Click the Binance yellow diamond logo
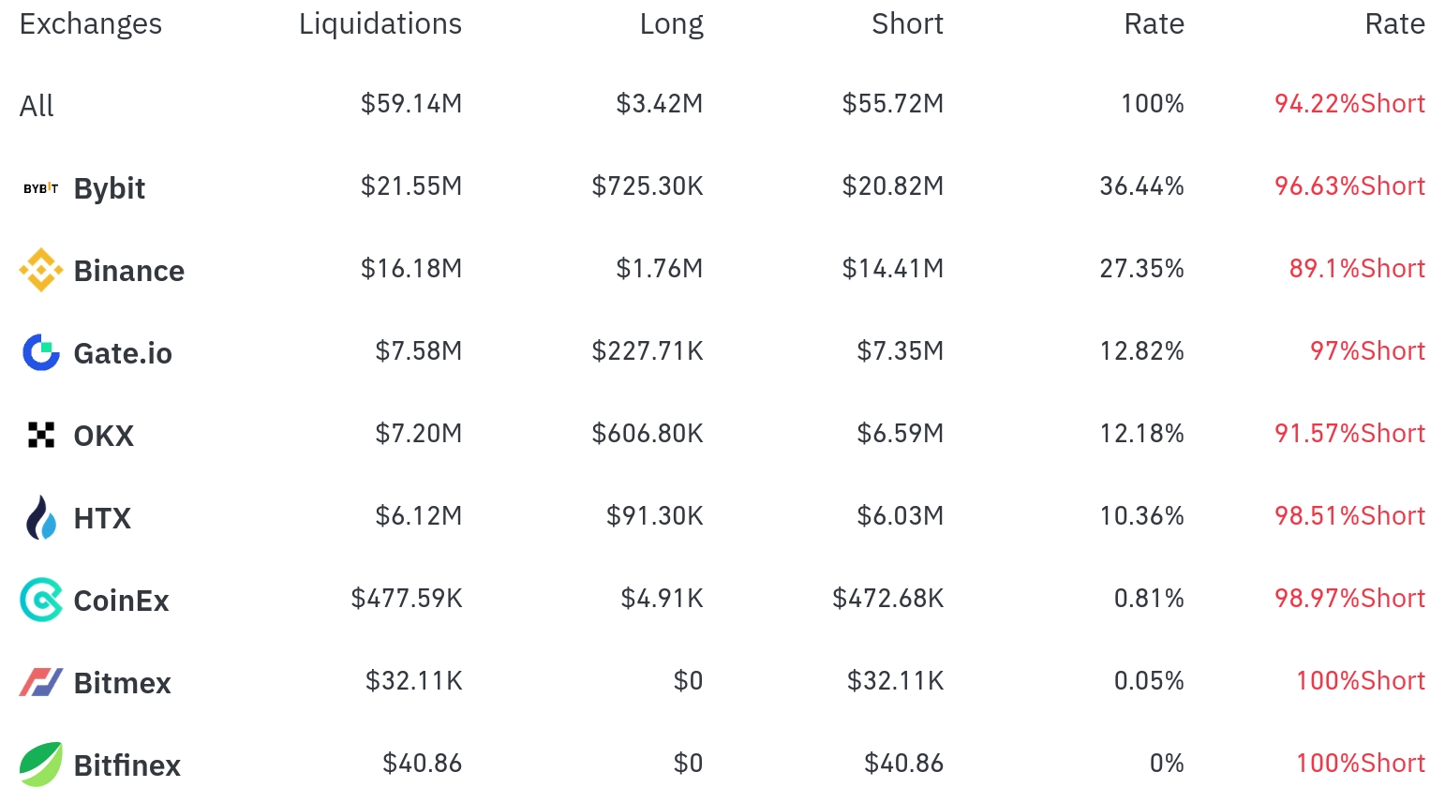Viewport: 1445px width, 787px height. [x=40, y=271]
